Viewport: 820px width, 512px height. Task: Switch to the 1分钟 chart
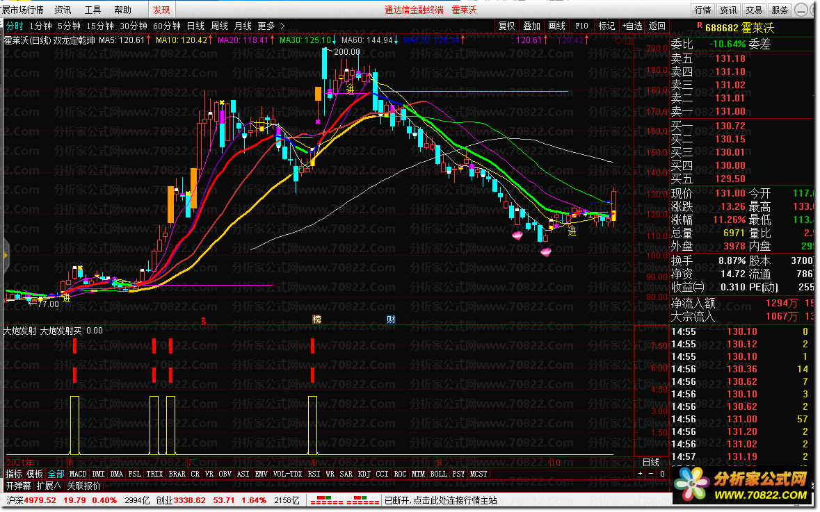click(x=40, y=26)
